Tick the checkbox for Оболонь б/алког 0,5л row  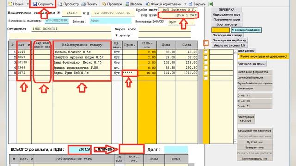[206, 52]
